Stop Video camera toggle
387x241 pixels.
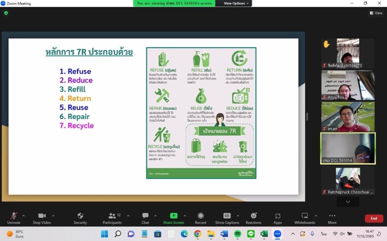coord(42,218)
